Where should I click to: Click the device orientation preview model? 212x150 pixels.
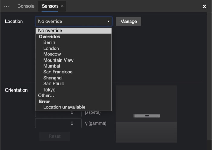(146, 116)
